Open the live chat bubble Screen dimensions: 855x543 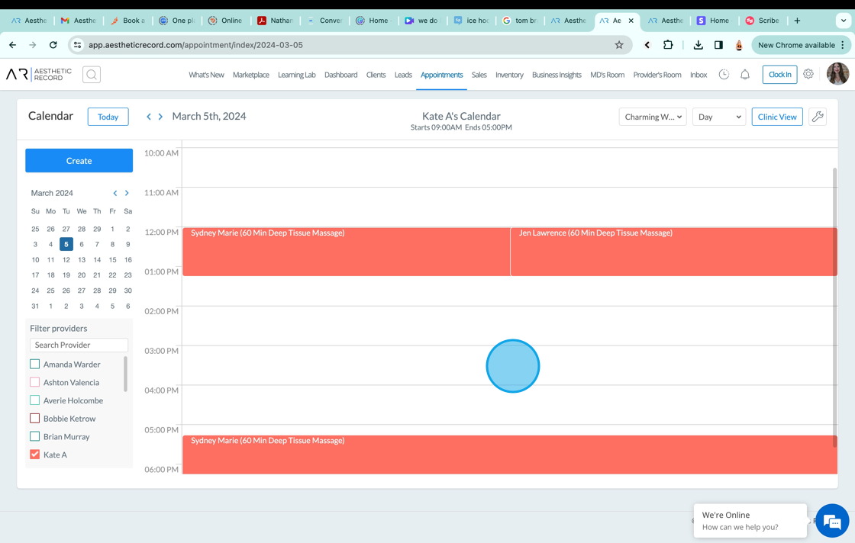pyautogui.click(x=832, y=521)
